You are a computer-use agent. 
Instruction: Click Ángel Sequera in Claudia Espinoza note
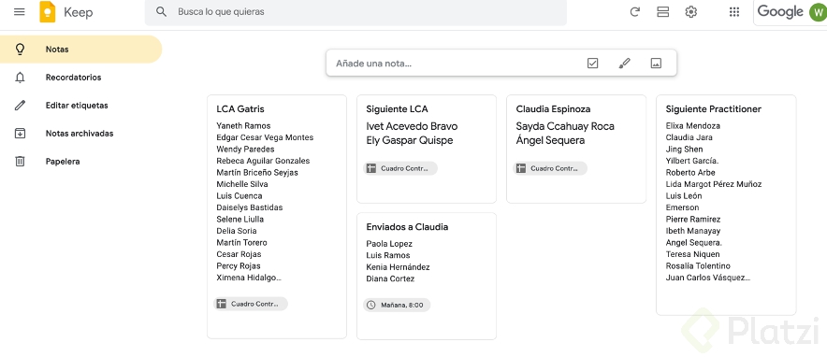point(550,140)
